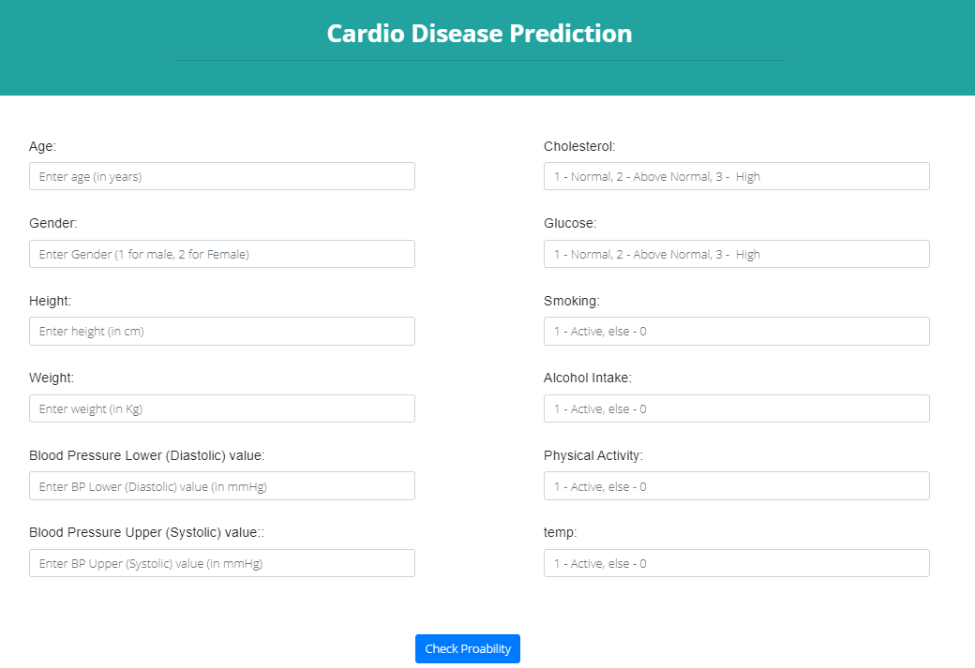The height and width of the screenshot is (668, 975).
Task: Select the Physical Activity input box
Action: 736,485
